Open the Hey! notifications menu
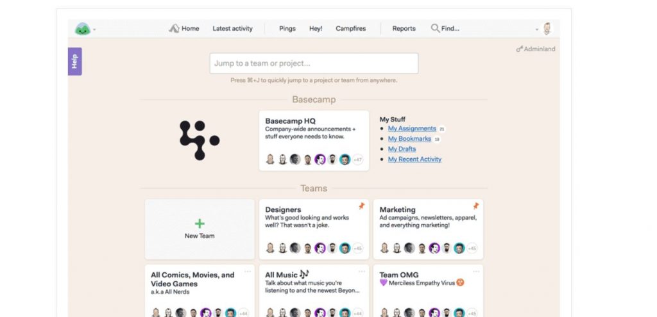The image size is (657, 317). coord(316,28)
